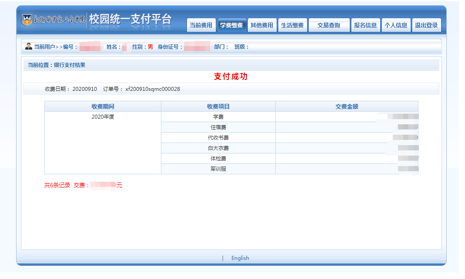Select the 学费 row in the table
The height and width of the screenshot is (279, 465).
218,117
